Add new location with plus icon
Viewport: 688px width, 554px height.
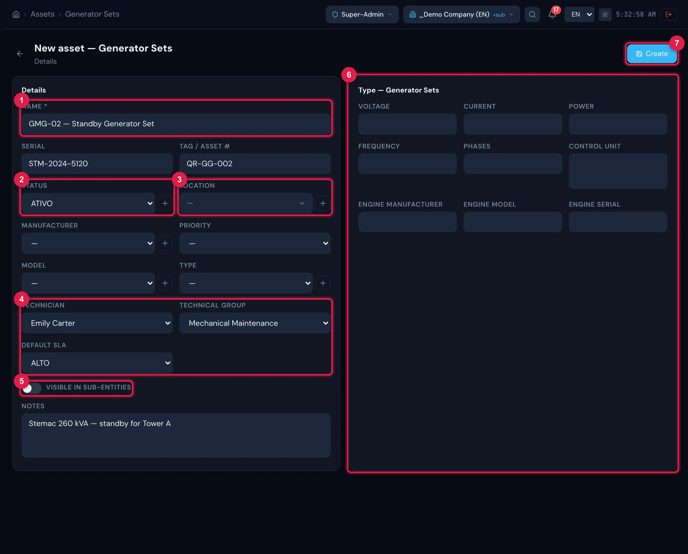click(x=323, y=203)
